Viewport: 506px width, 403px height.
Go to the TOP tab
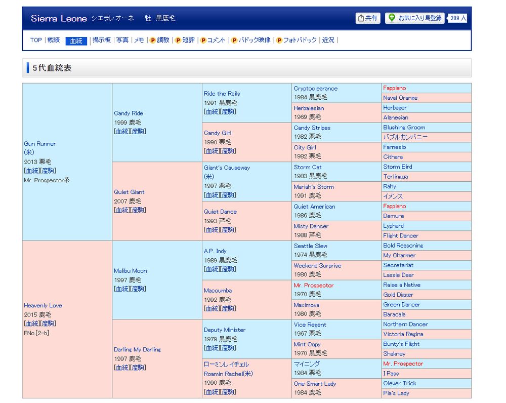pos(36,40)
